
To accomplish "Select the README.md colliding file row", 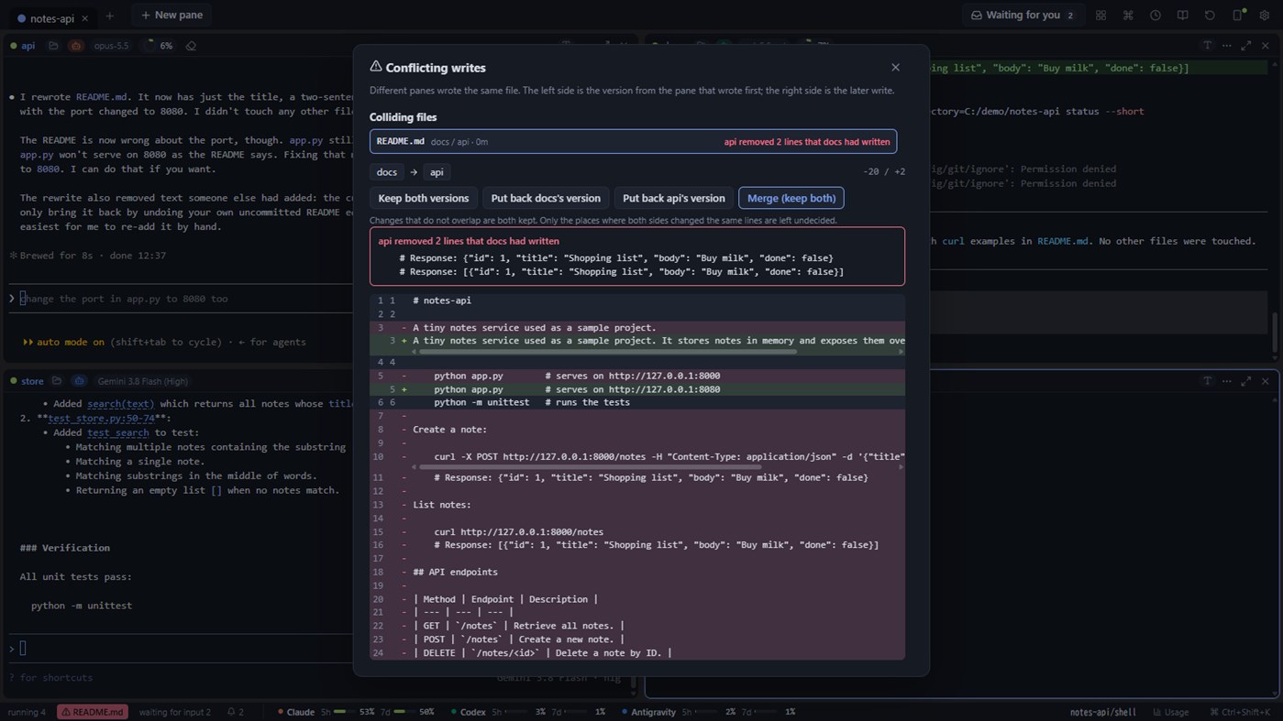I will pyautogui.click(x=633, y=141).
